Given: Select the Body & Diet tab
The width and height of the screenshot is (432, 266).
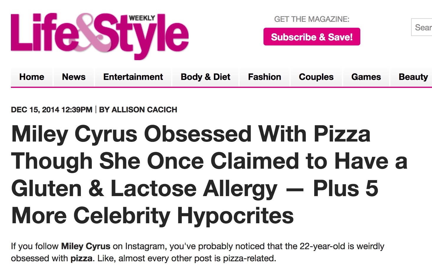Looking at the screenshot, I should click(205, 77).
